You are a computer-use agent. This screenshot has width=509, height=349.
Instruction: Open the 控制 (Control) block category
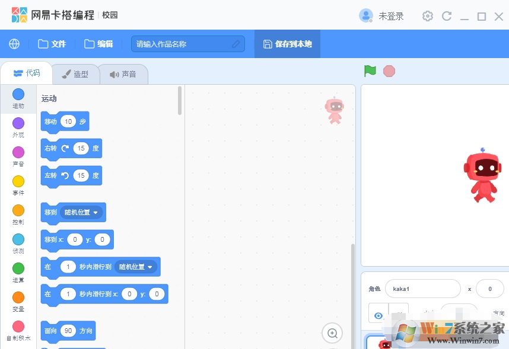click(18, 214)
